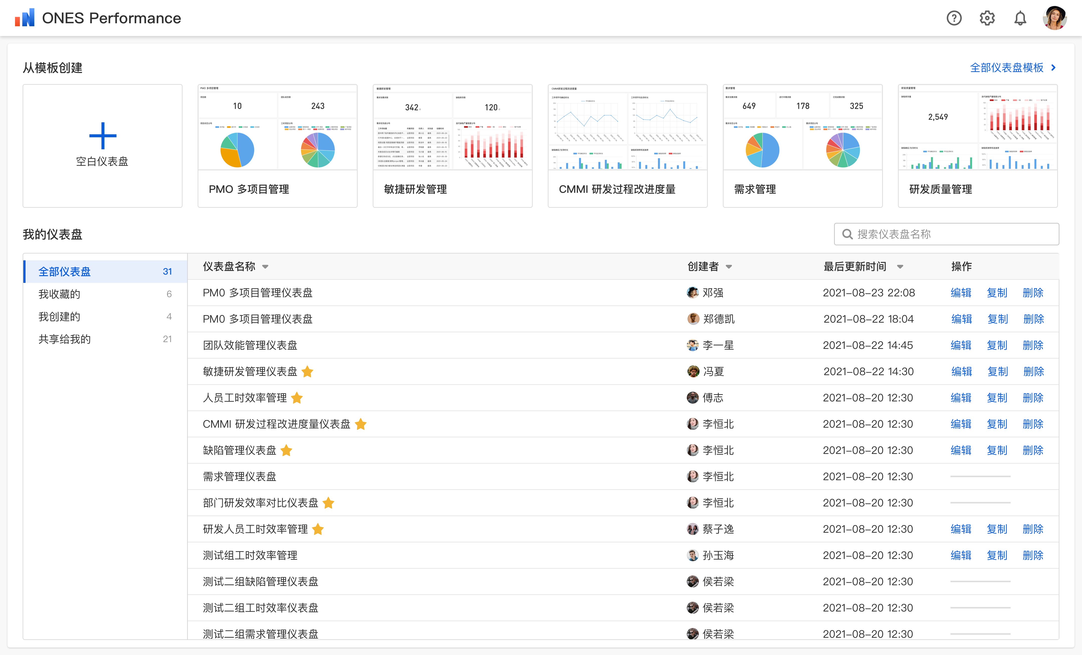Click 删除 for CMMI 研发过程改进度量仪表盘
Viewport: 1082px width, 655px height.
(x=1033, y=424)
